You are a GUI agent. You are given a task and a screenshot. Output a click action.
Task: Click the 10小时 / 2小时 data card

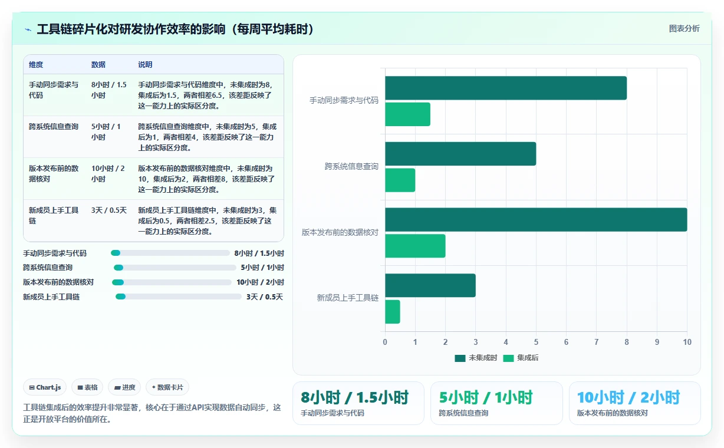(x=635, y=403)
